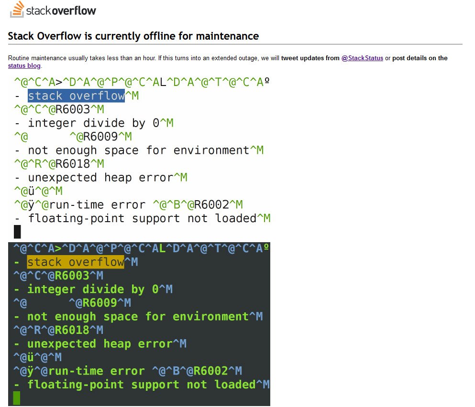Click 'integer divide by 0' in light terminal
Viewport: 475px width, 407px height.
click(94, 123)
